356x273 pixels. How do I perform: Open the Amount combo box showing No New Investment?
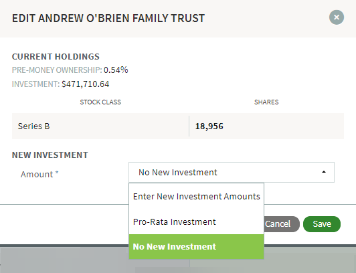[x=232, y=172]
